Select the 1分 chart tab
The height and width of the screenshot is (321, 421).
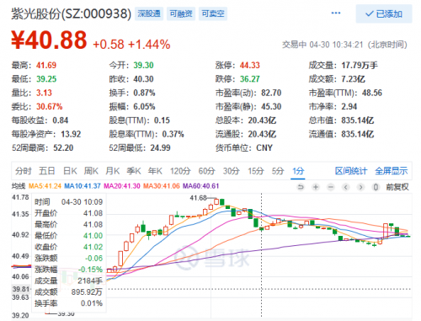298,171
